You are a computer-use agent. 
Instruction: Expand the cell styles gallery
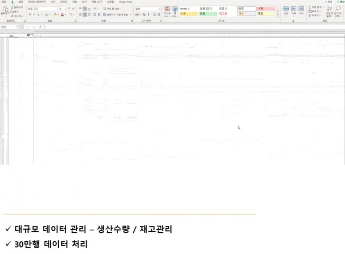point(277,15)
